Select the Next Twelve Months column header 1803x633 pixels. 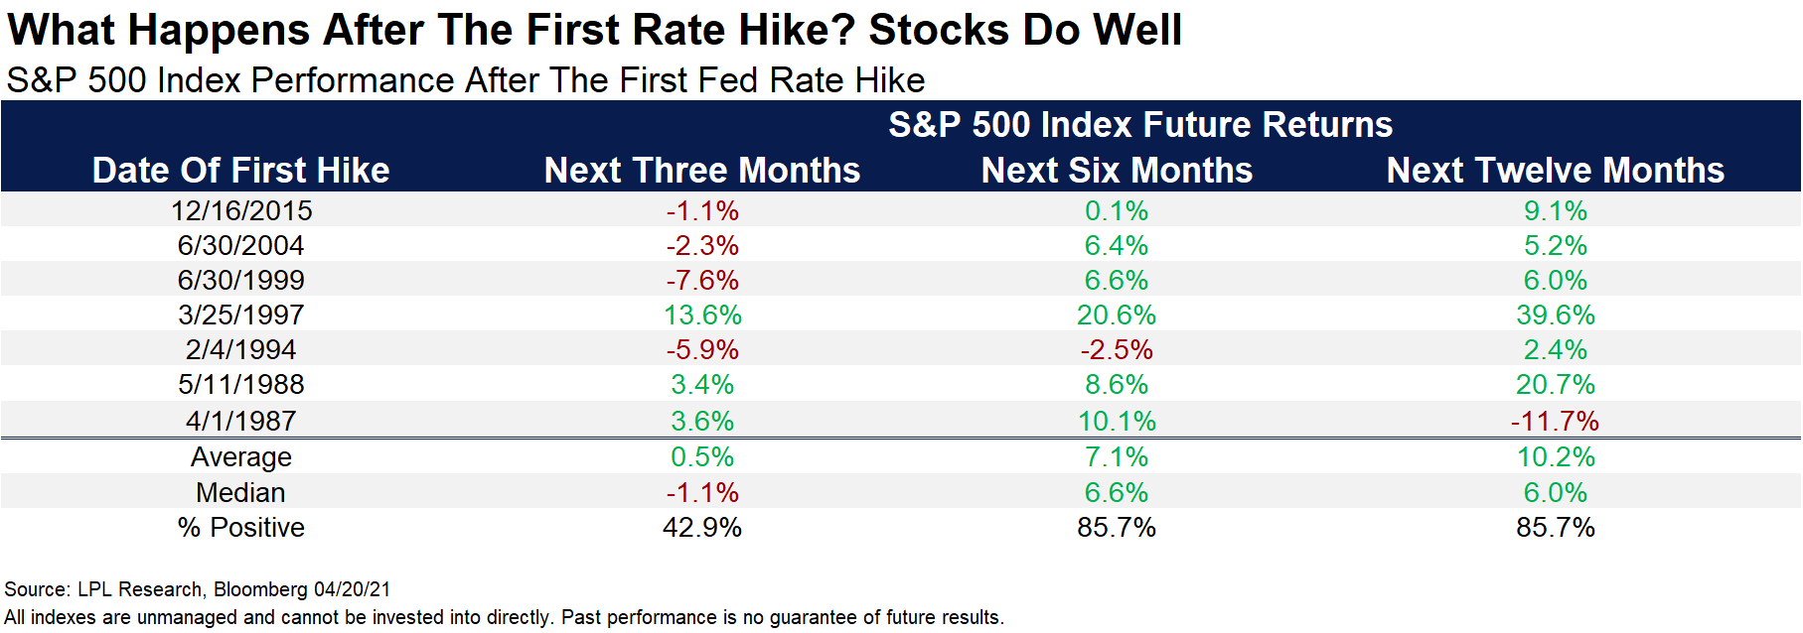(1556, 171)
